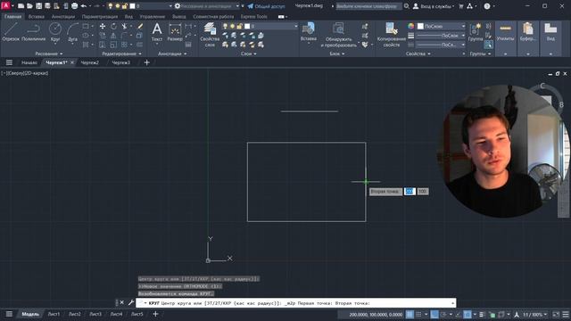Click the Undo arrow in quick access toolbar
Image resolution: width=571 pixels, height=321 pixels.
click(x=84, y=6)
